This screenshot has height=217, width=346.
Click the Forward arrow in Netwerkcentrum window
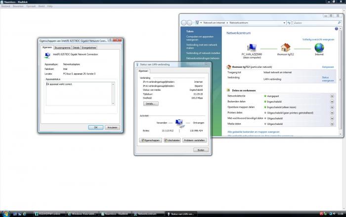point(189,23)
